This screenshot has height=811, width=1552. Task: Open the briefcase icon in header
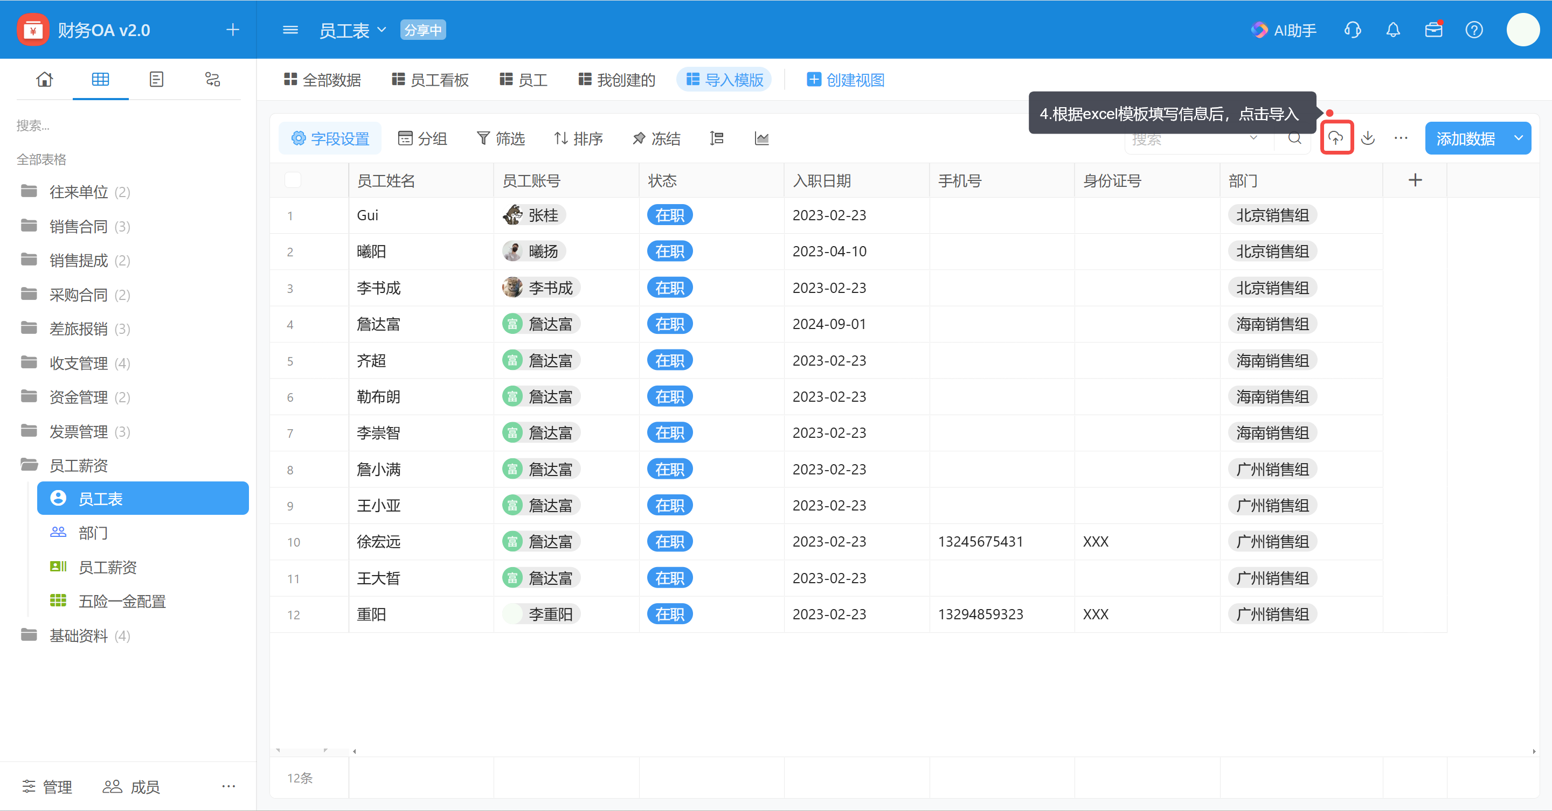1433,30
